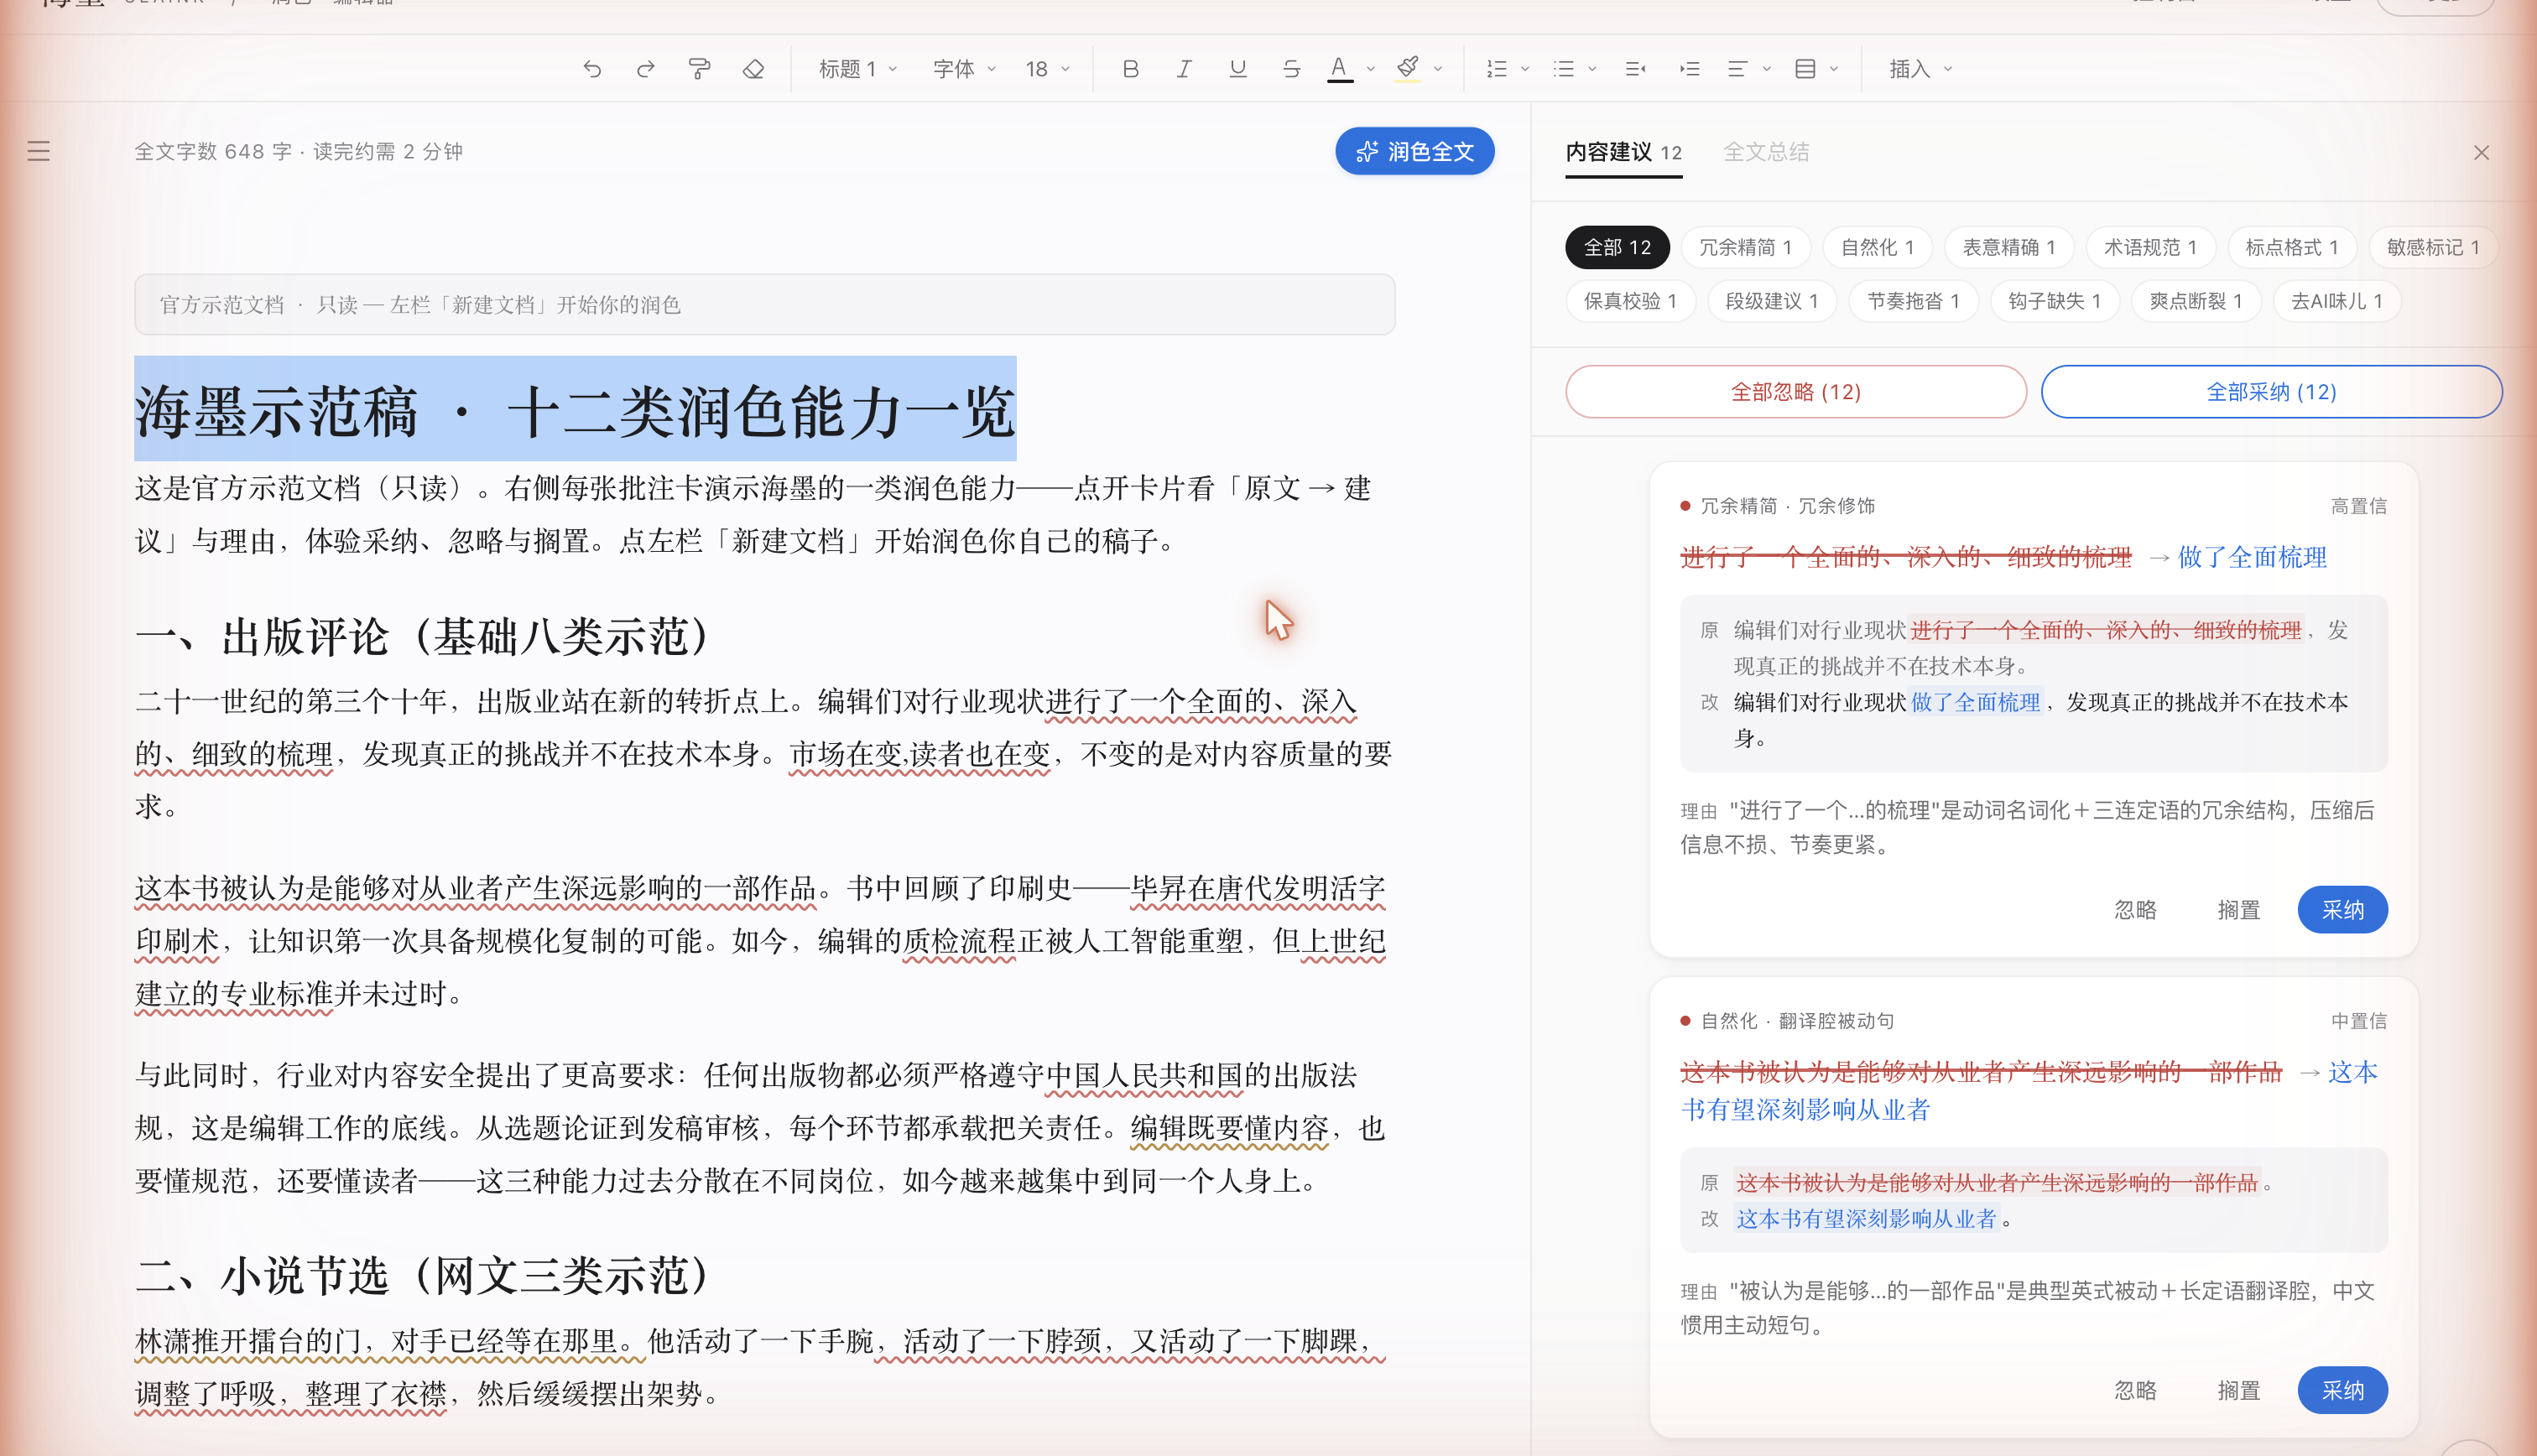This screenshot has height=1456, width=2537.
Task: Open the left sidebar hamburger menu
Action: (39, 151)
